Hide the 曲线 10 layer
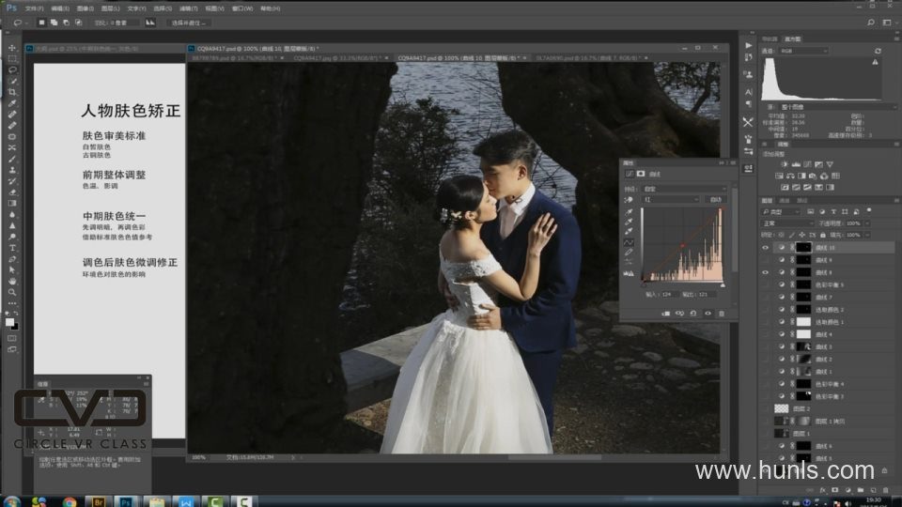 (x=765, y=248)
